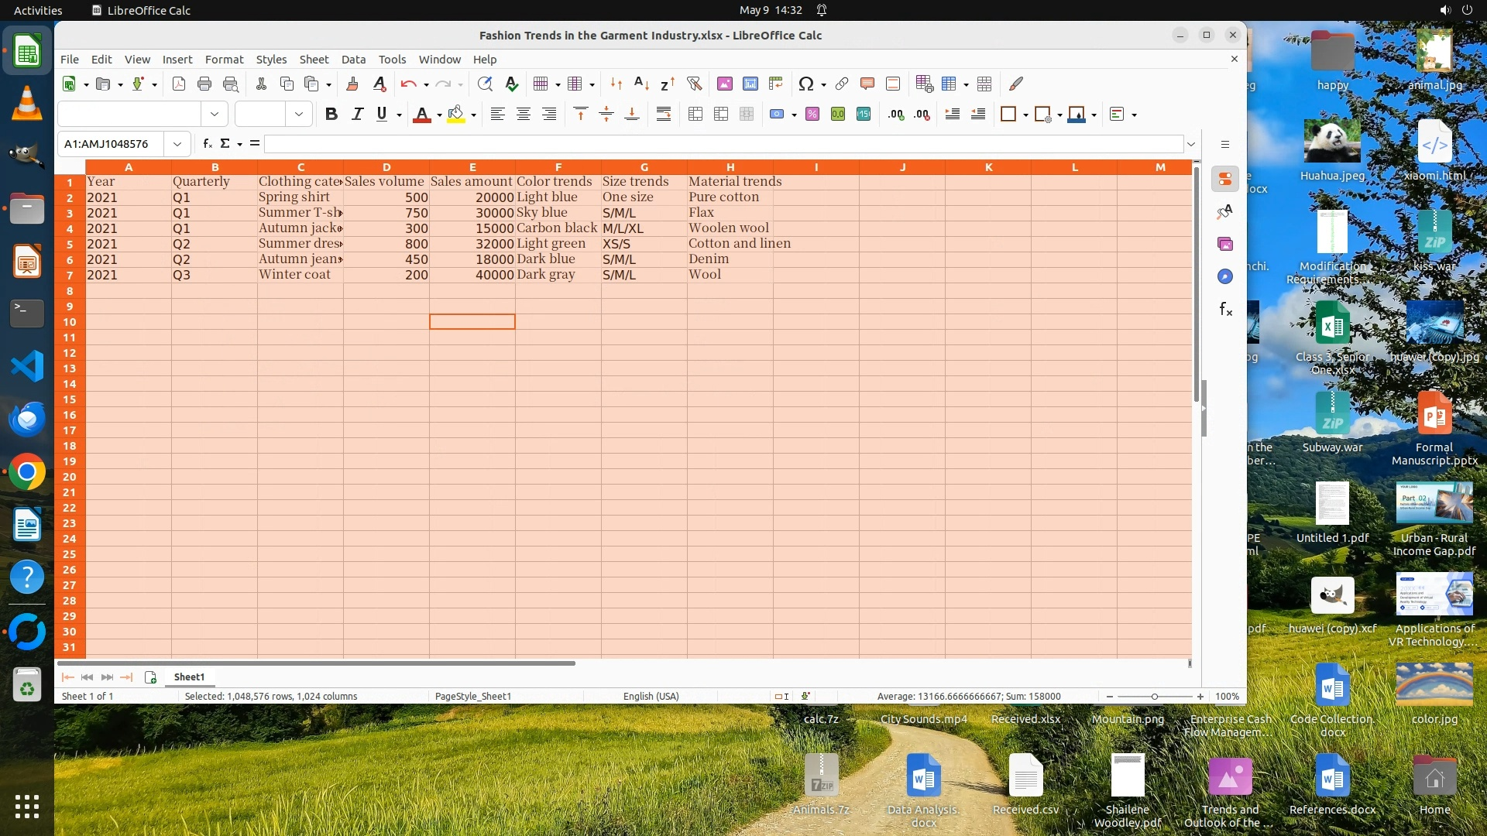Open the Name Box dropdown arrow

(177, 144)
